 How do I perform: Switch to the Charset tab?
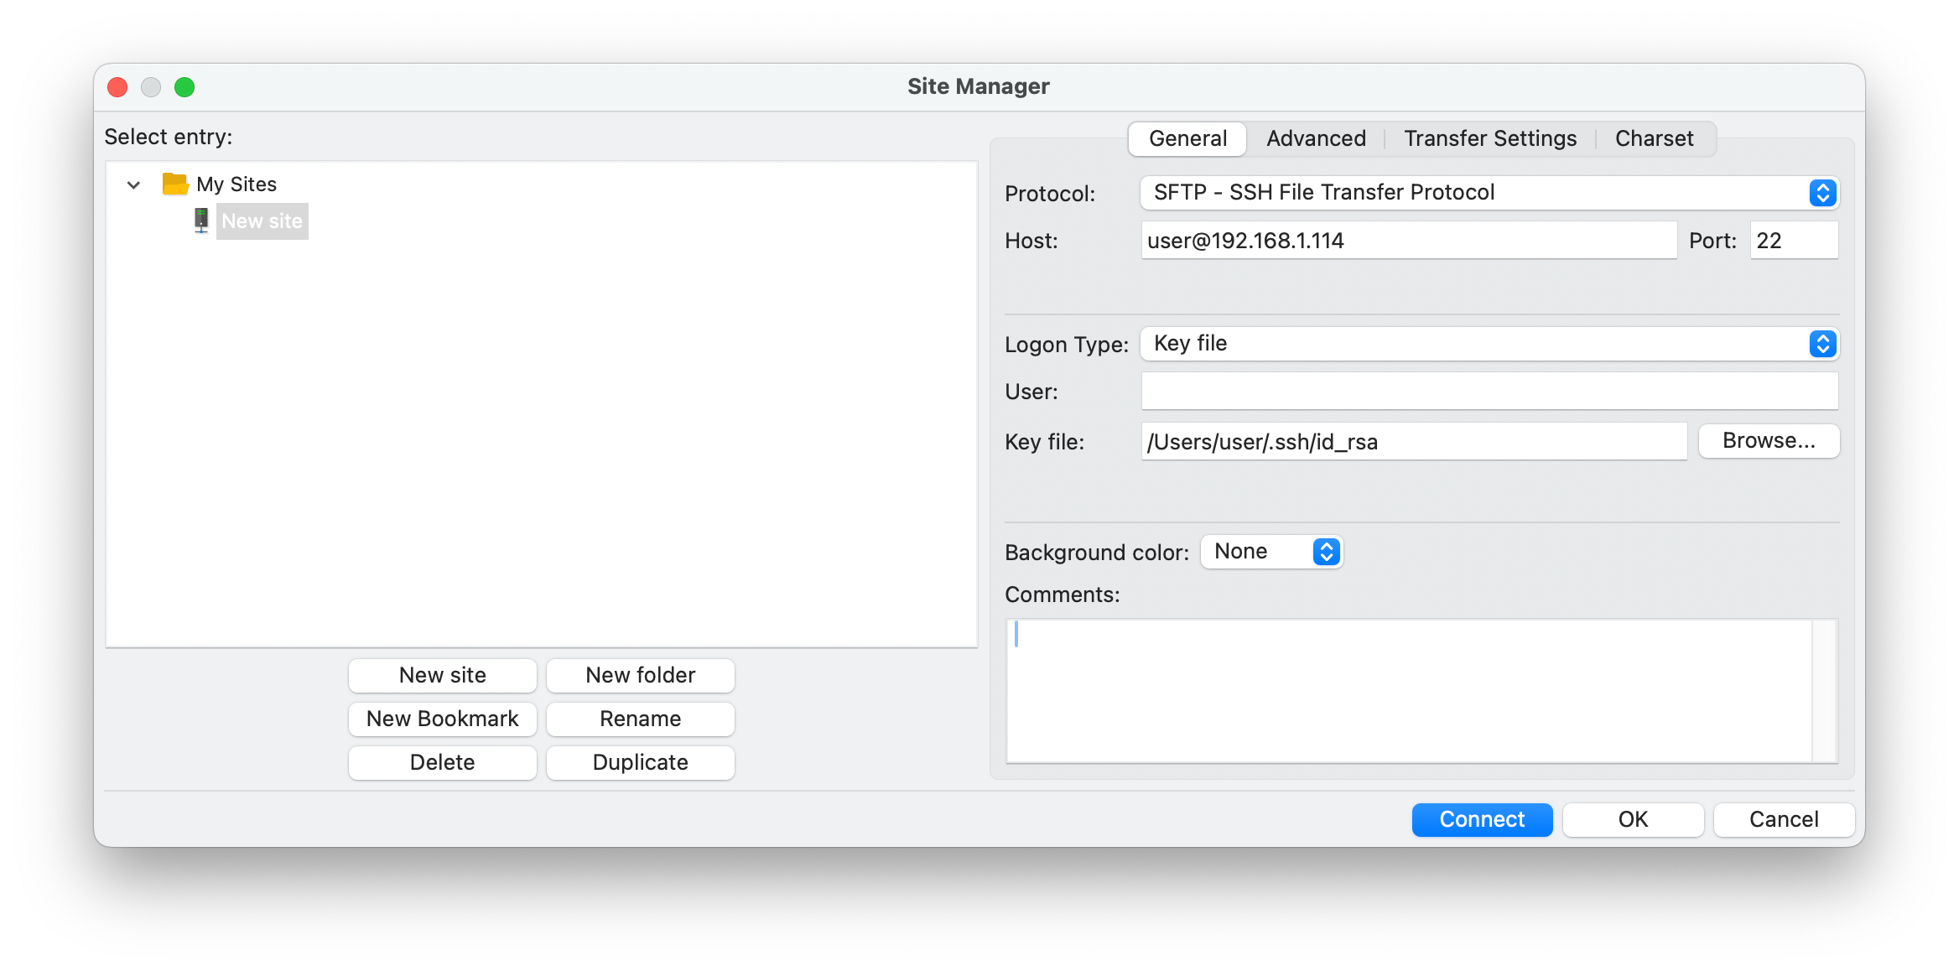[1653, 138]
